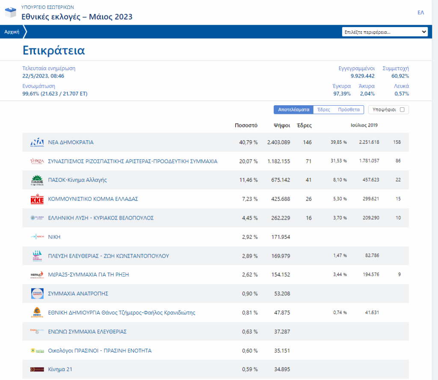Click the ΝΙΚΗ party logo
This screenshot has width=438, height=380.
tap(37, 237)
